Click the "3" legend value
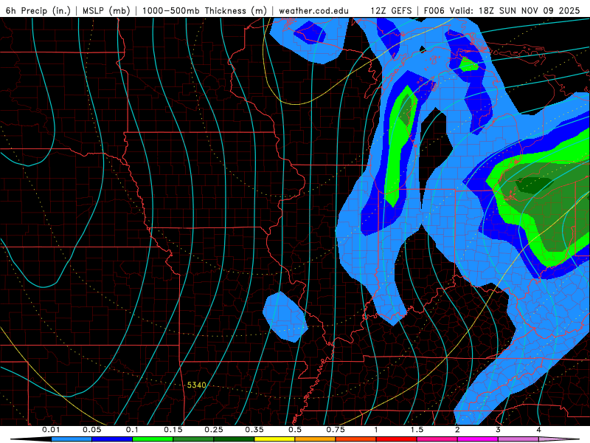The width and height of the screenshot is (590, 443). (x=499, y=430)
